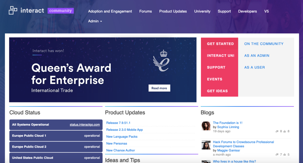Open Who lives in a house blog
Viewport: 303px width, 163px height.
point(234,161)
